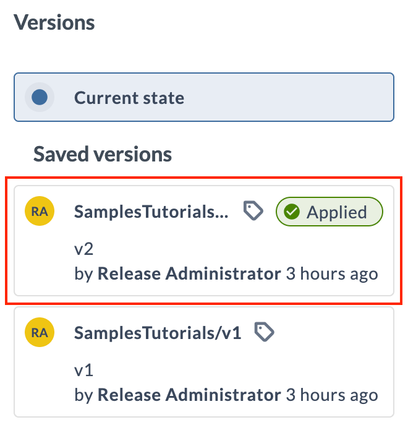Click the Applied status badge text
The width and height of the screenshot is (408, 438).
(x=337, y=212)
